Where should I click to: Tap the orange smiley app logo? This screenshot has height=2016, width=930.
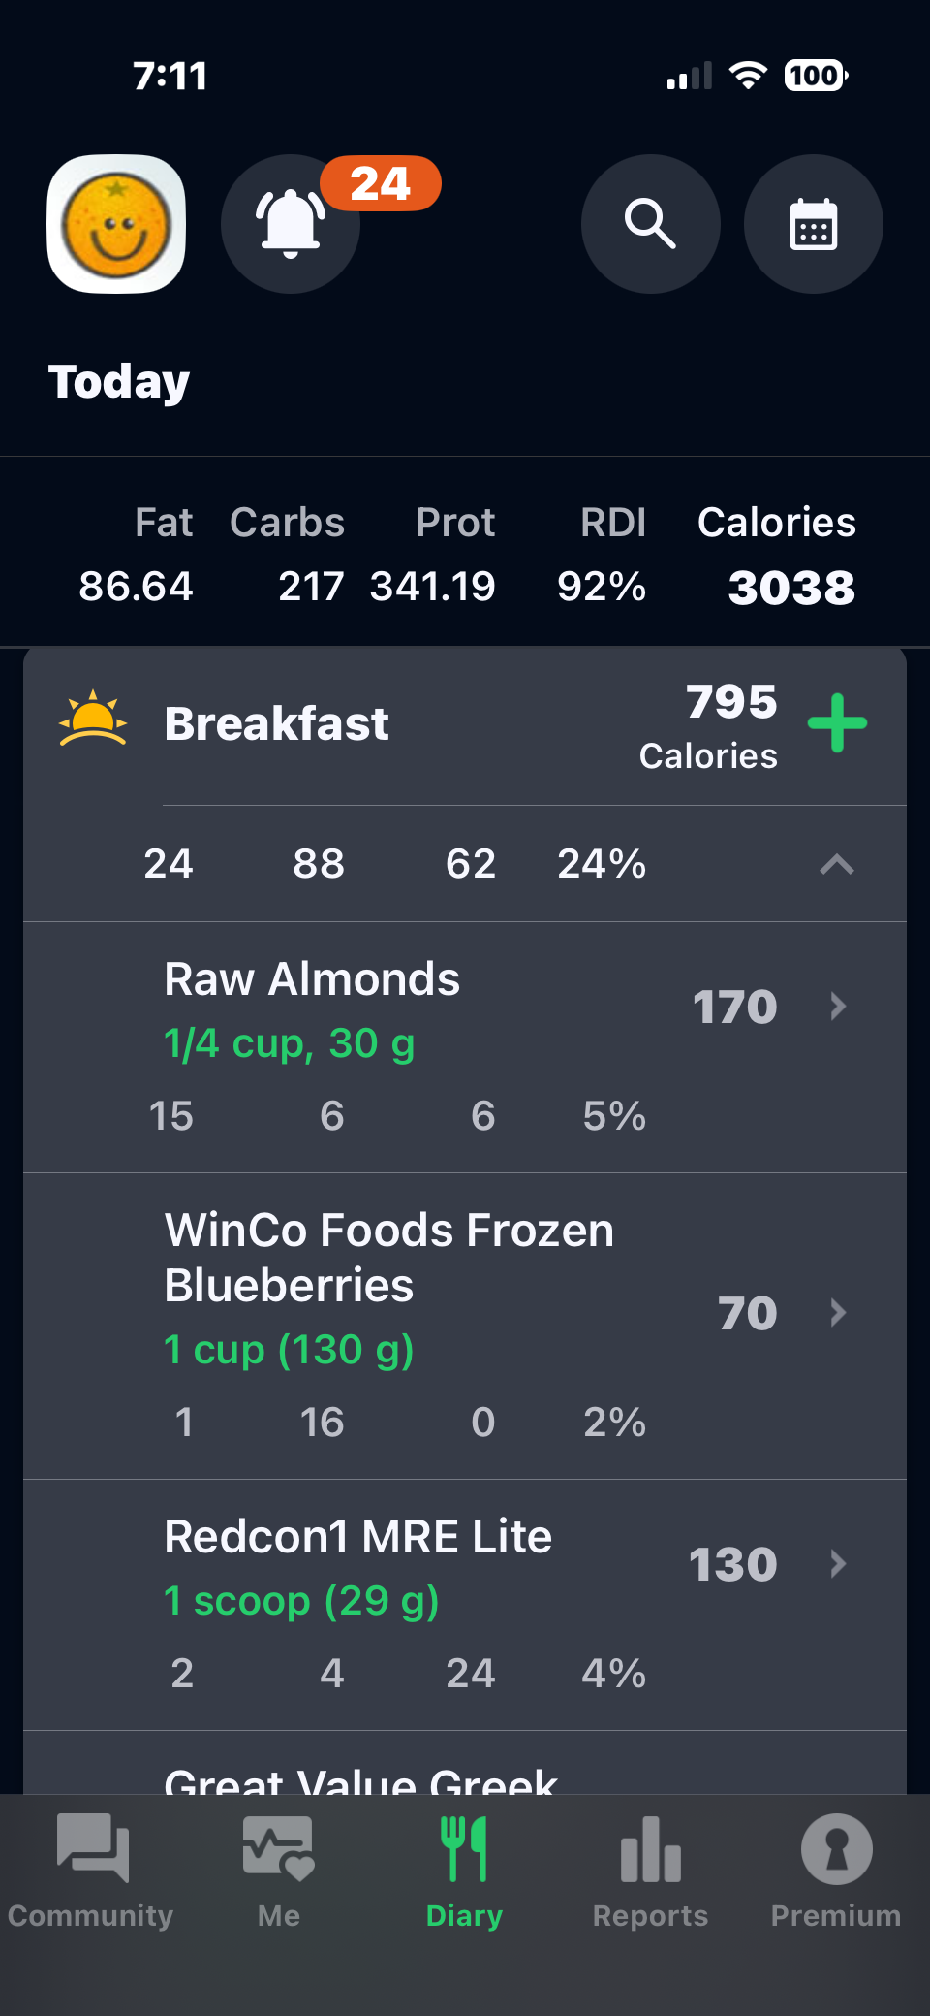click(x=116, y=224)
